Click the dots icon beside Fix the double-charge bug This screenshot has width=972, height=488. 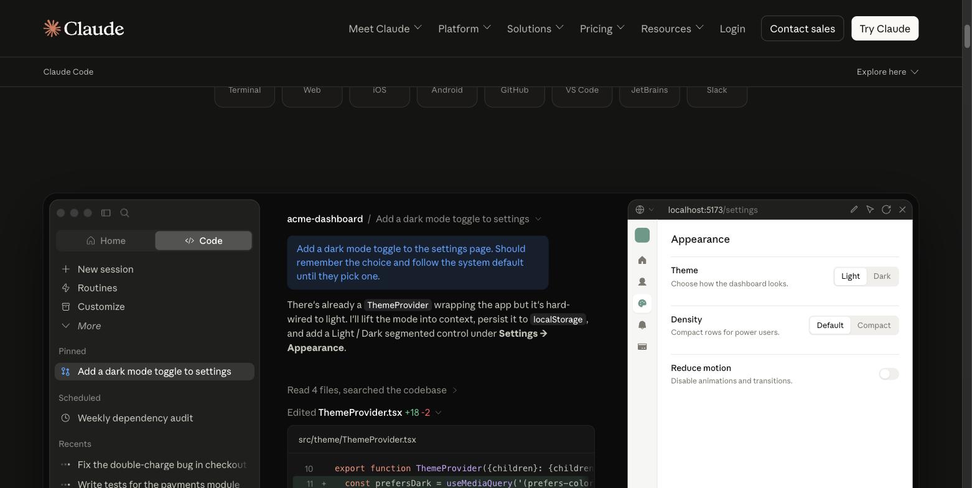pyautogui.click(x=65, y=464)
